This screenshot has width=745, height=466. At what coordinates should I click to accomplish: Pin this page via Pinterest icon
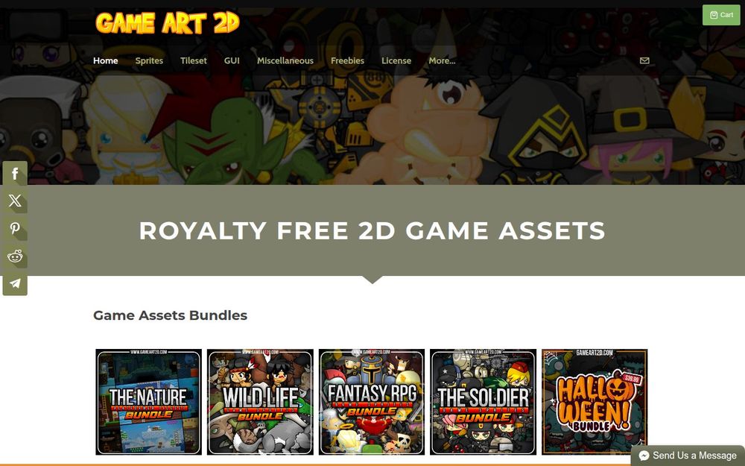pos(15,228)
